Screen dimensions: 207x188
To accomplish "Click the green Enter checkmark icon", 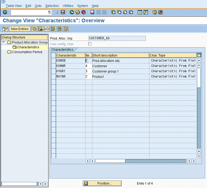I will tap(5, 12).
